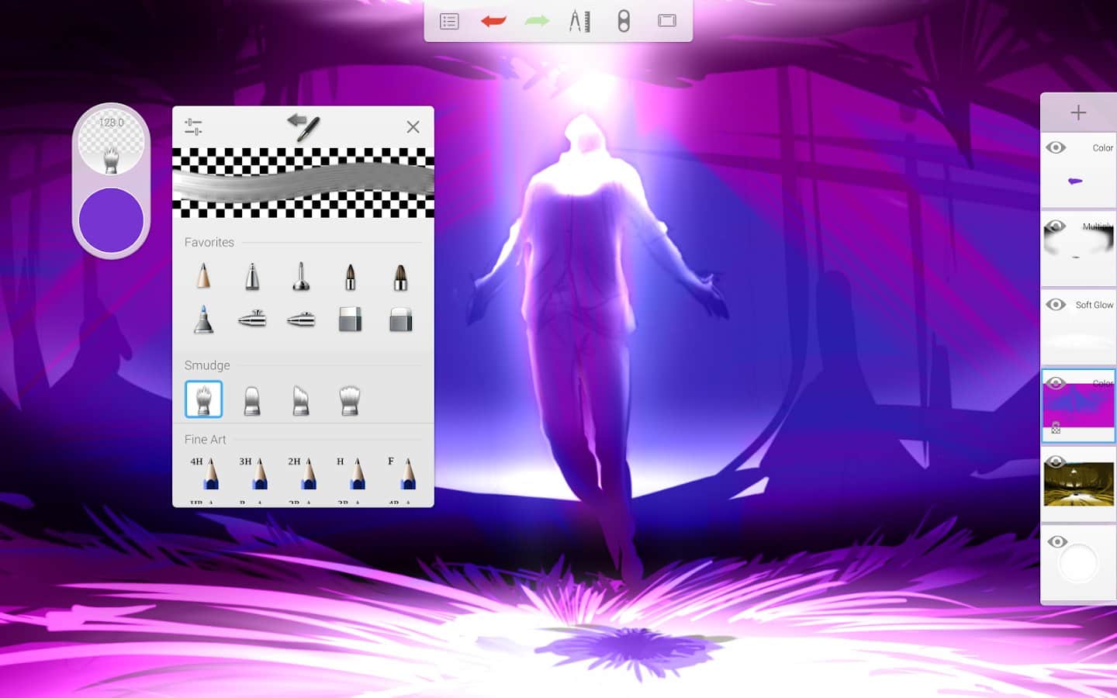Close the brush library panel
Screen dimensions: 1117x698
(x=413, y=126)
